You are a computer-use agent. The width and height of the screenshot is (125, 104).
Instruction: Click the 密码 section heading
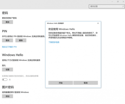5,13
